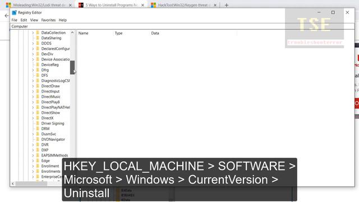The width and height of the screenshot is (359, 202).
Task: Click the DirectMusic folder icon
Action: point(38,97)
